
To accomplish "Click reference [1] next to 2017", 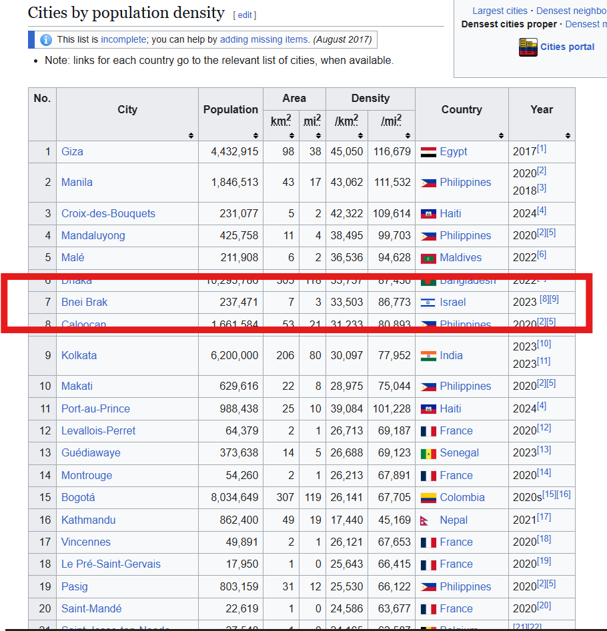I will pyautogui.click(x=542, y=149).
